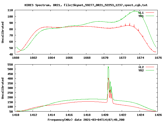
Task: Click the 1412 x-axis tick label
Action: [x=33, y=115]
